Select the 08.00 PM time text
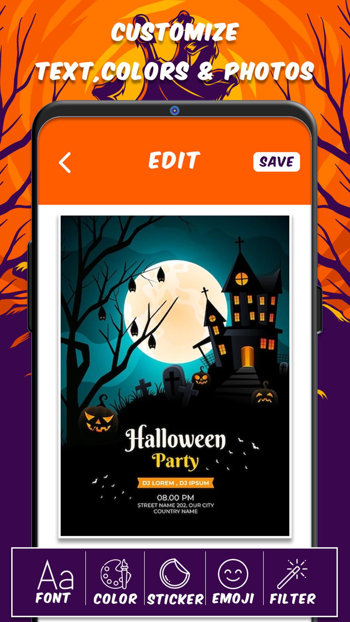 pyautogui.click(x=175, y=498)
